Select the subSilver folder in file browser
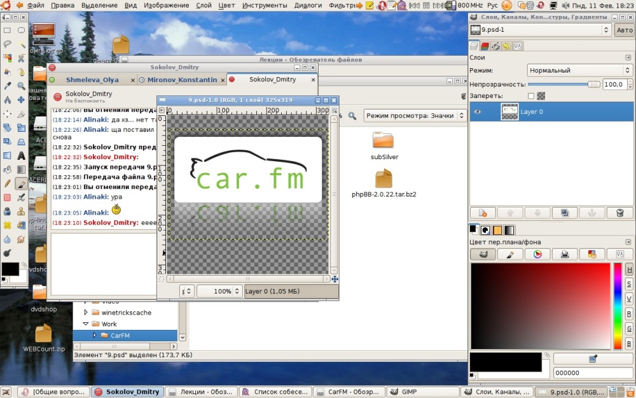Screen dimensions: 636x398 pyautogui.click(x=384, y=145)
